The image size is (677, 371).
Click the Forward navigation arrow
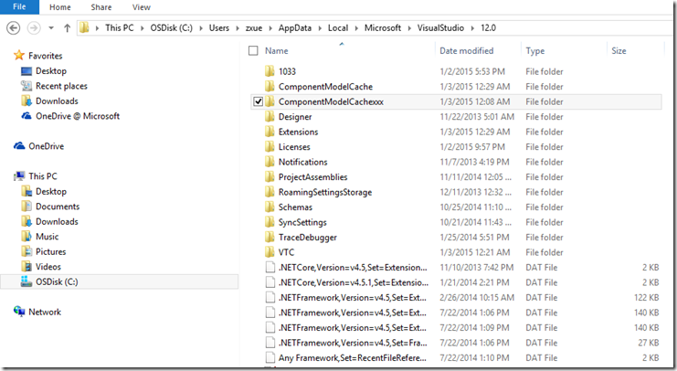[33, 28]
